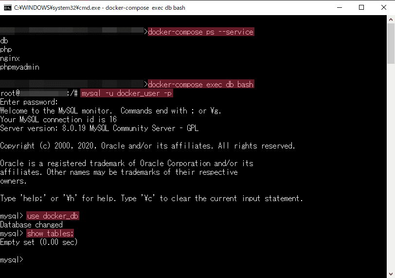This screenshot has height=278, width=395.
Task: Click the 'mysql -u docker_user -p' command
Action: 126,93
